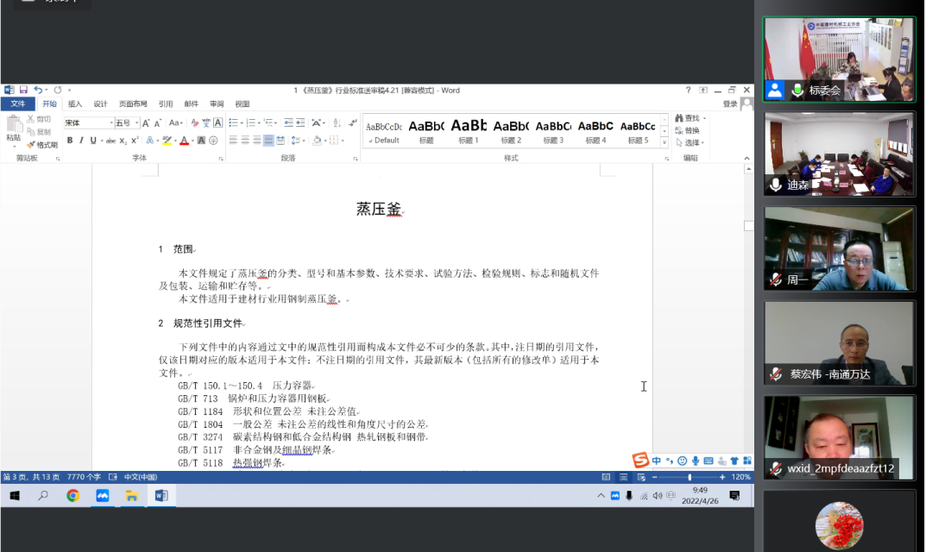Toggle Italic formatting

80,140
